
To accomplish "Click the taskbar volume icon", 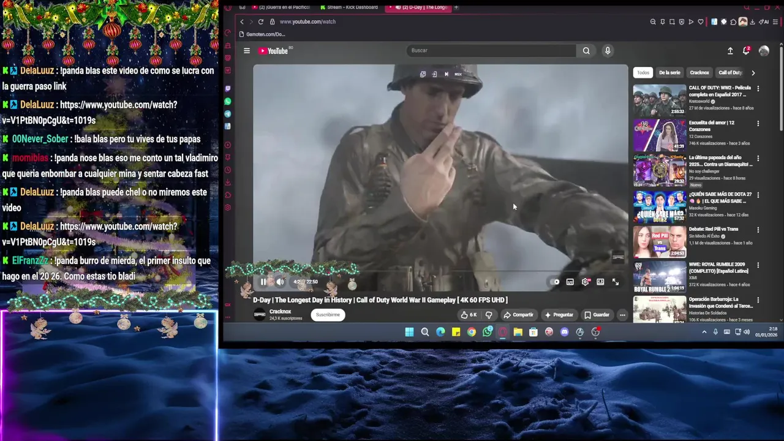I will coord(746,332).
